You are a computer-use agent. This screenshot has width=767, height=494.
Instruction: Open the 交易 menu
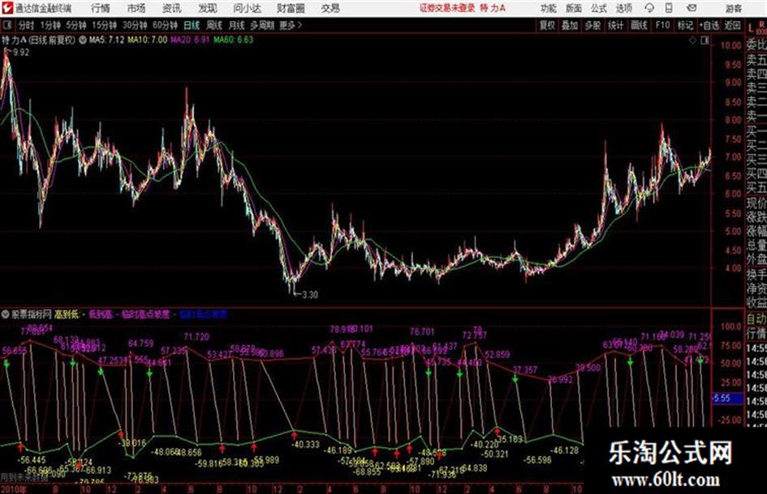pyautogui.click(x=330, y=8)
